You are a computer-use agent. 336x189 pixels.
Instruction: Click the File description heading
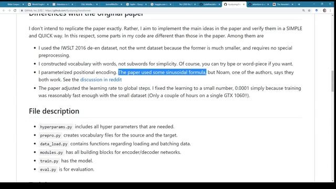tap(54, 111)
